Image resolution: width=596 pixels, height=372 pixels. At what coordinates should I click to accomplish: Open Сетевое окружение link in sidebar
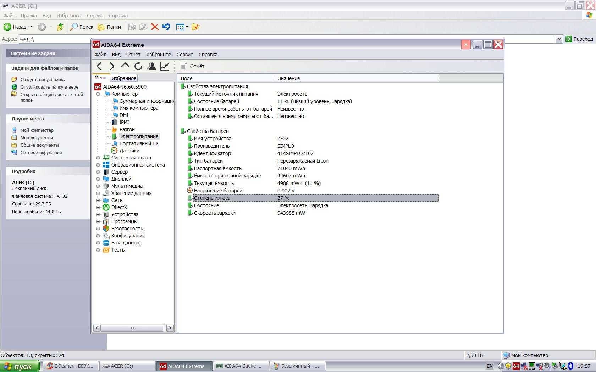pos(41,153)
